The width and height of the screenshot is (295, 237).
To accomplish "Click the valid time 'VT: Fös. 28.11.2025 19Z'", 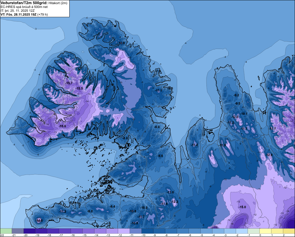I will pyautogui.click(x=18, y=14).
